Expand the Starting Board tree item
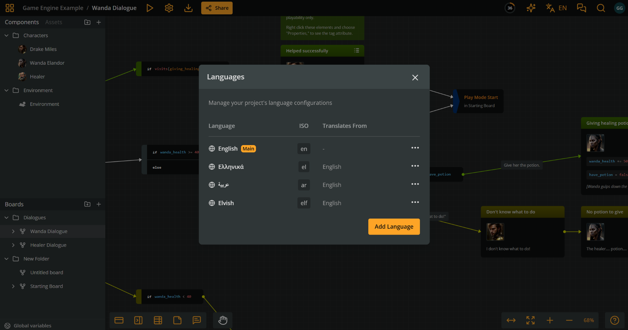The height and width of the screenshot is (330, 628). (x=13, y=286)
